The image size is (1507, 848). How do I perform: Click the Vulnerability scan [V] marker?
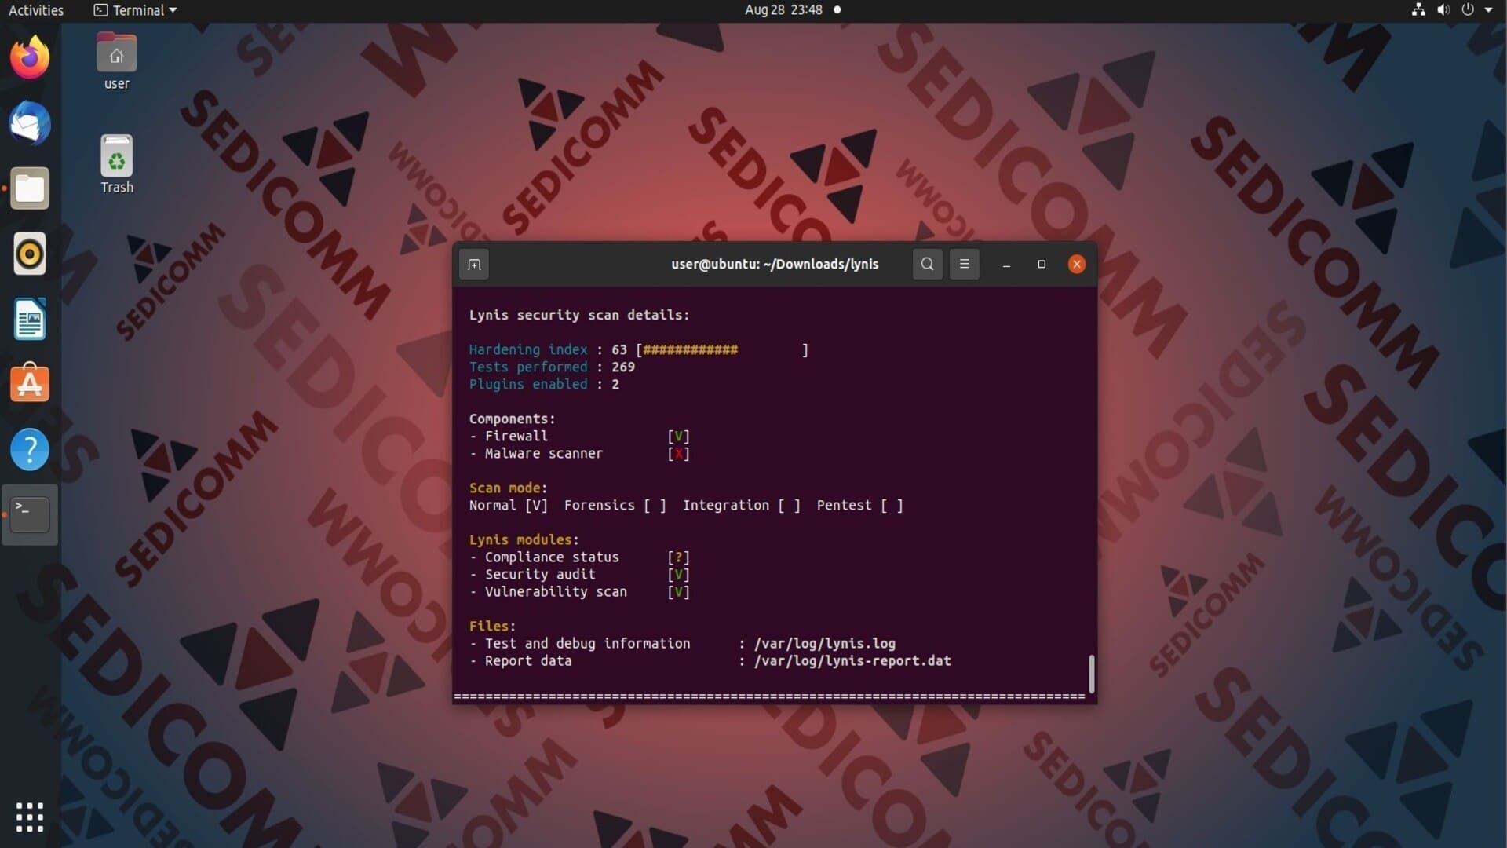click(678, 592)
